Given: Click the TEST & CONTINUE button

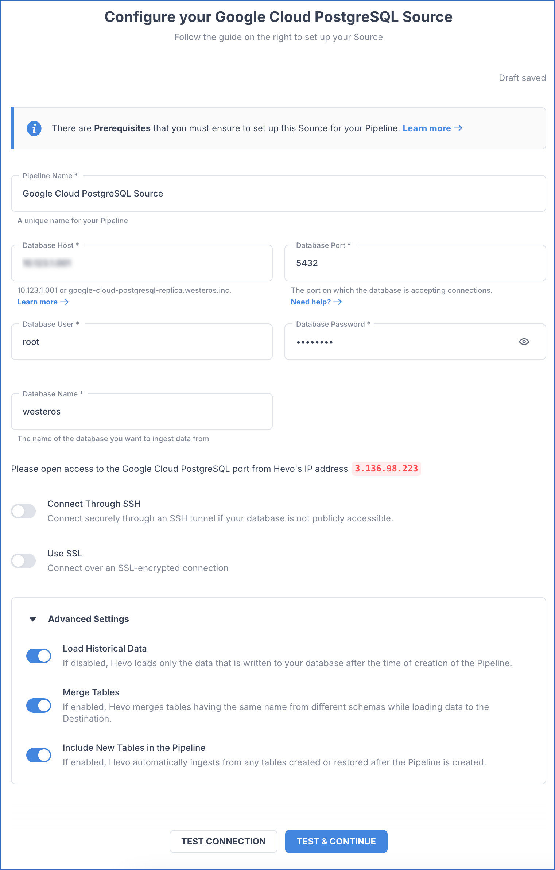Looking at the screenshot, I should [336, 842].
